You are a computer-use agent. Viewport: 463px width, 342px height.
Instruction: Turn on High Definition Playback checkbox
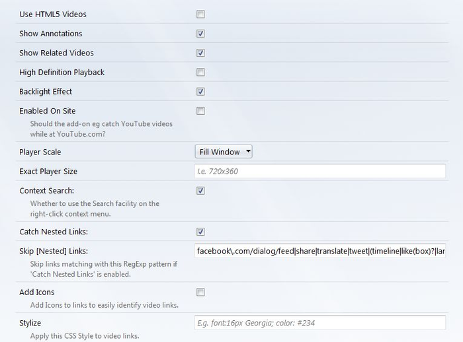click(200, 72)
